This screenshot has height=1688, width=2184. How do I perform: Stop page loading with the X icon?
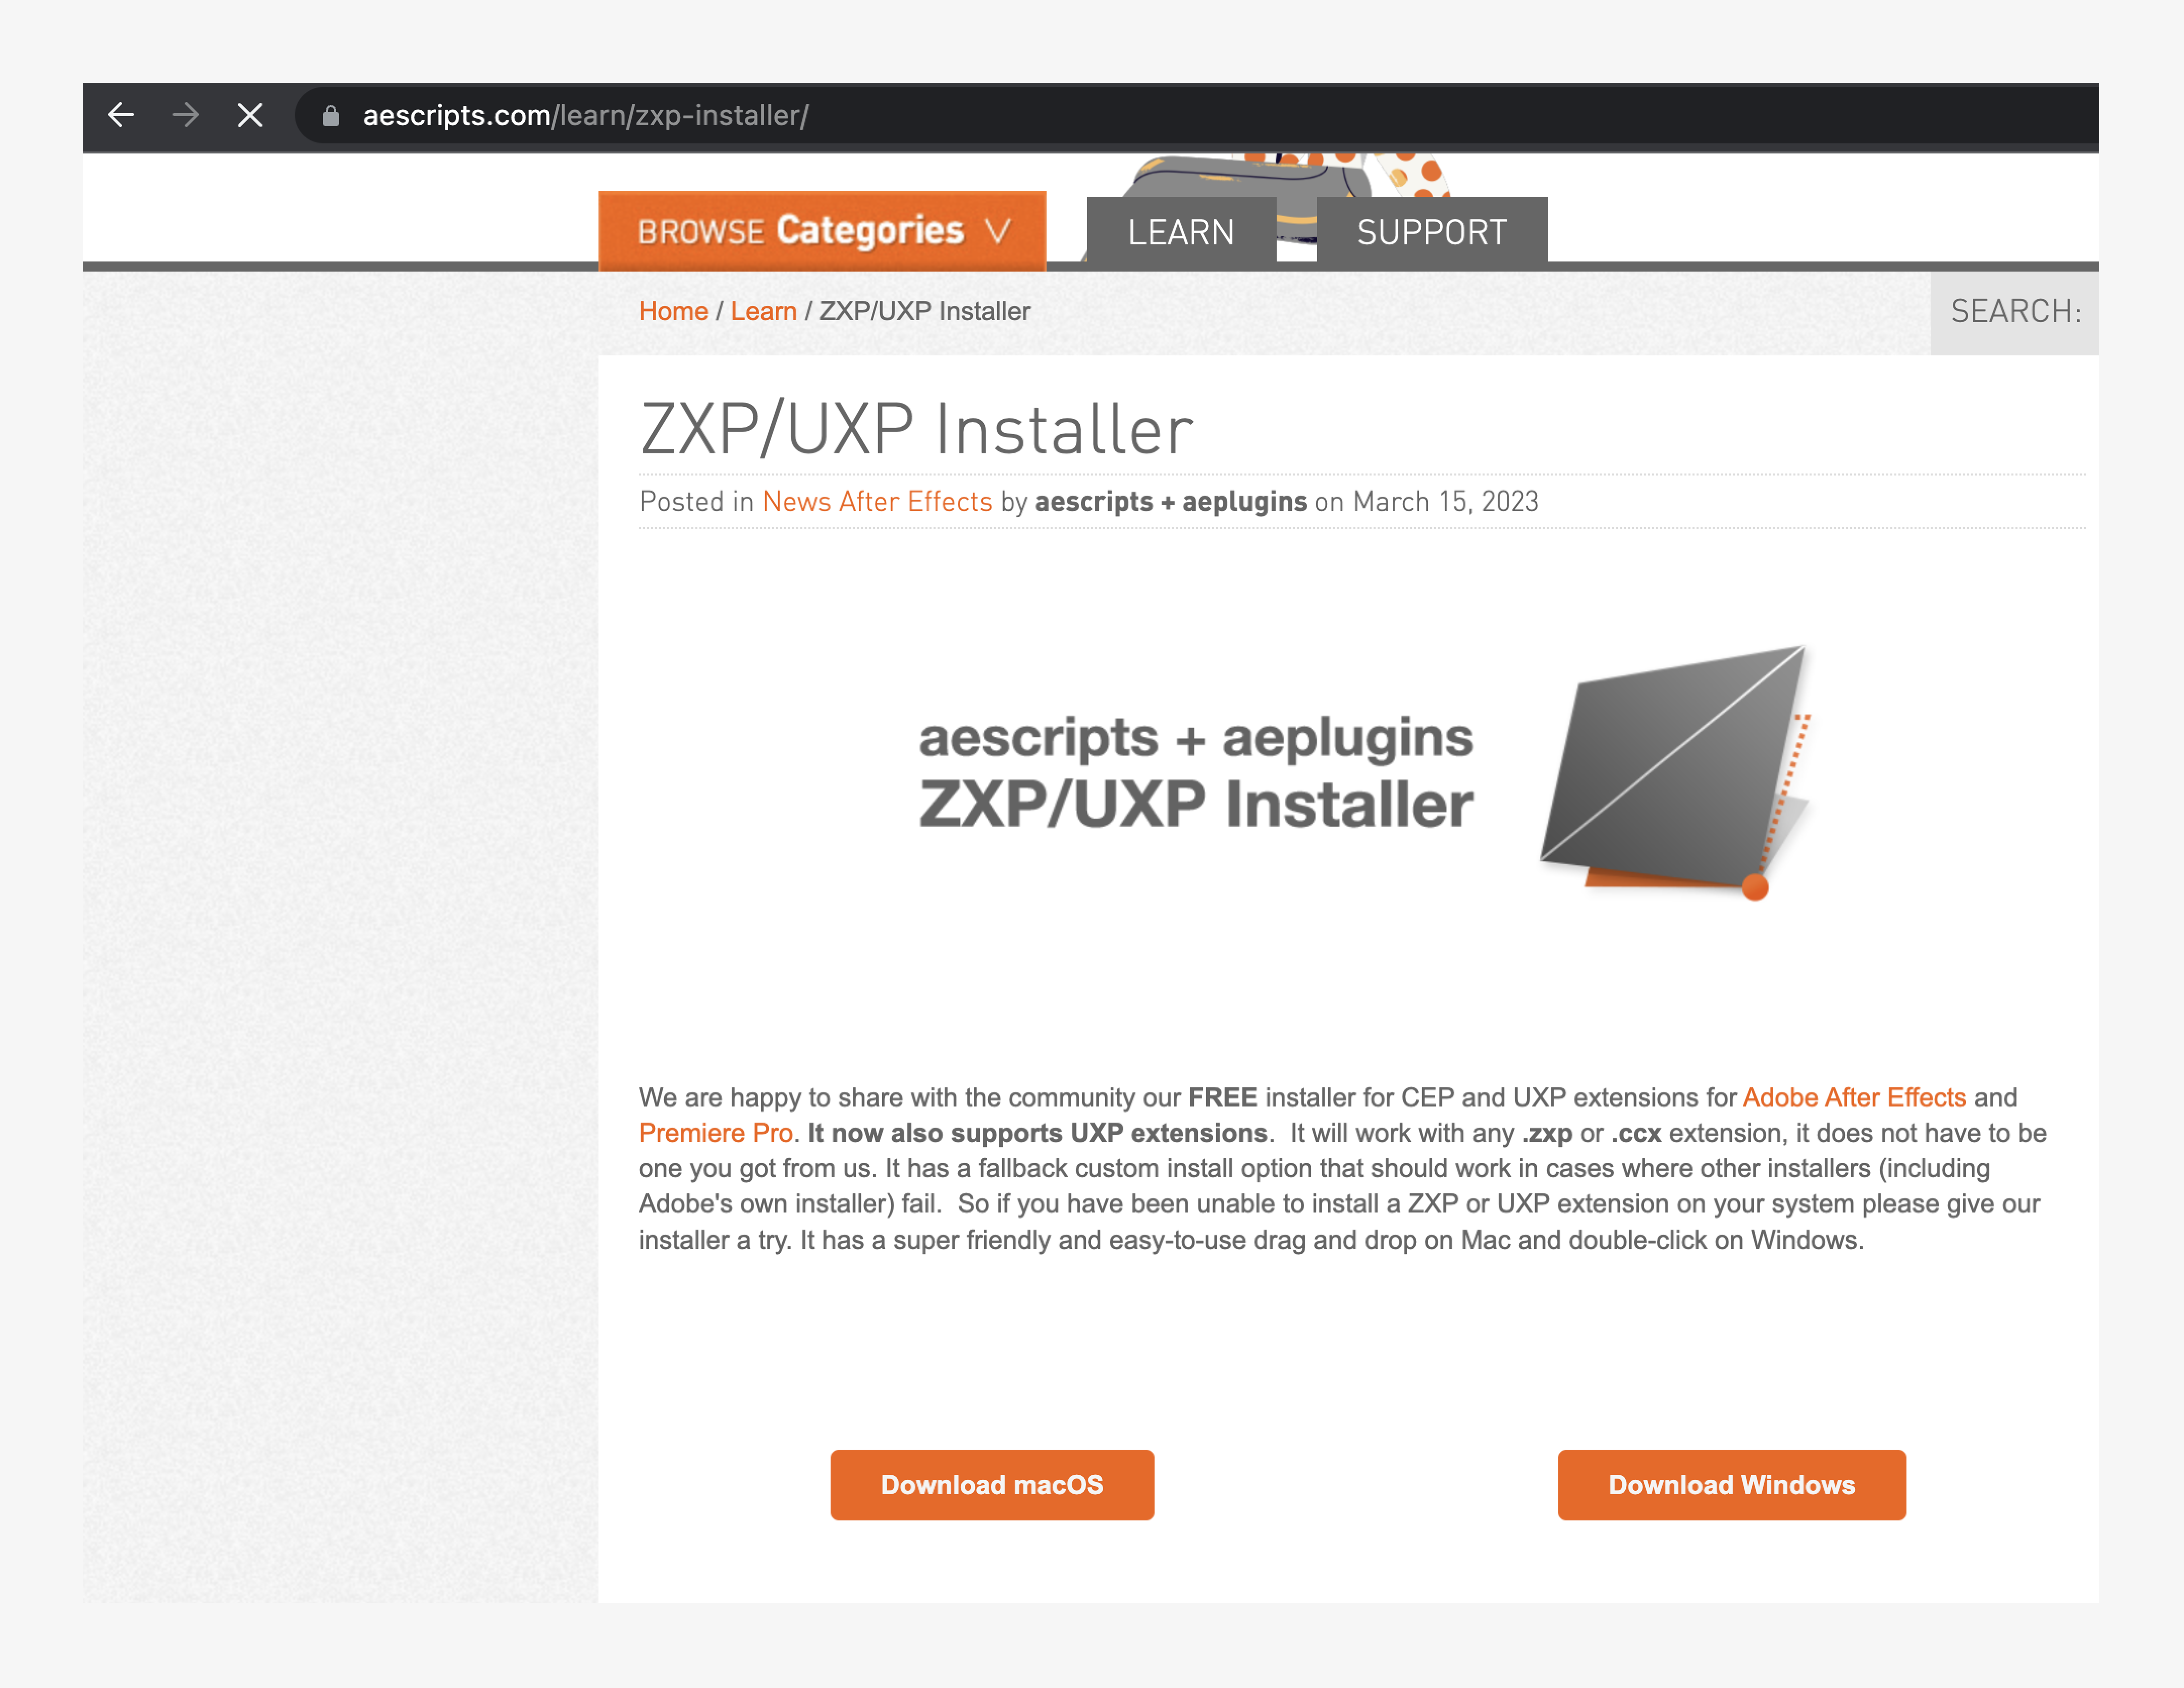250,115
